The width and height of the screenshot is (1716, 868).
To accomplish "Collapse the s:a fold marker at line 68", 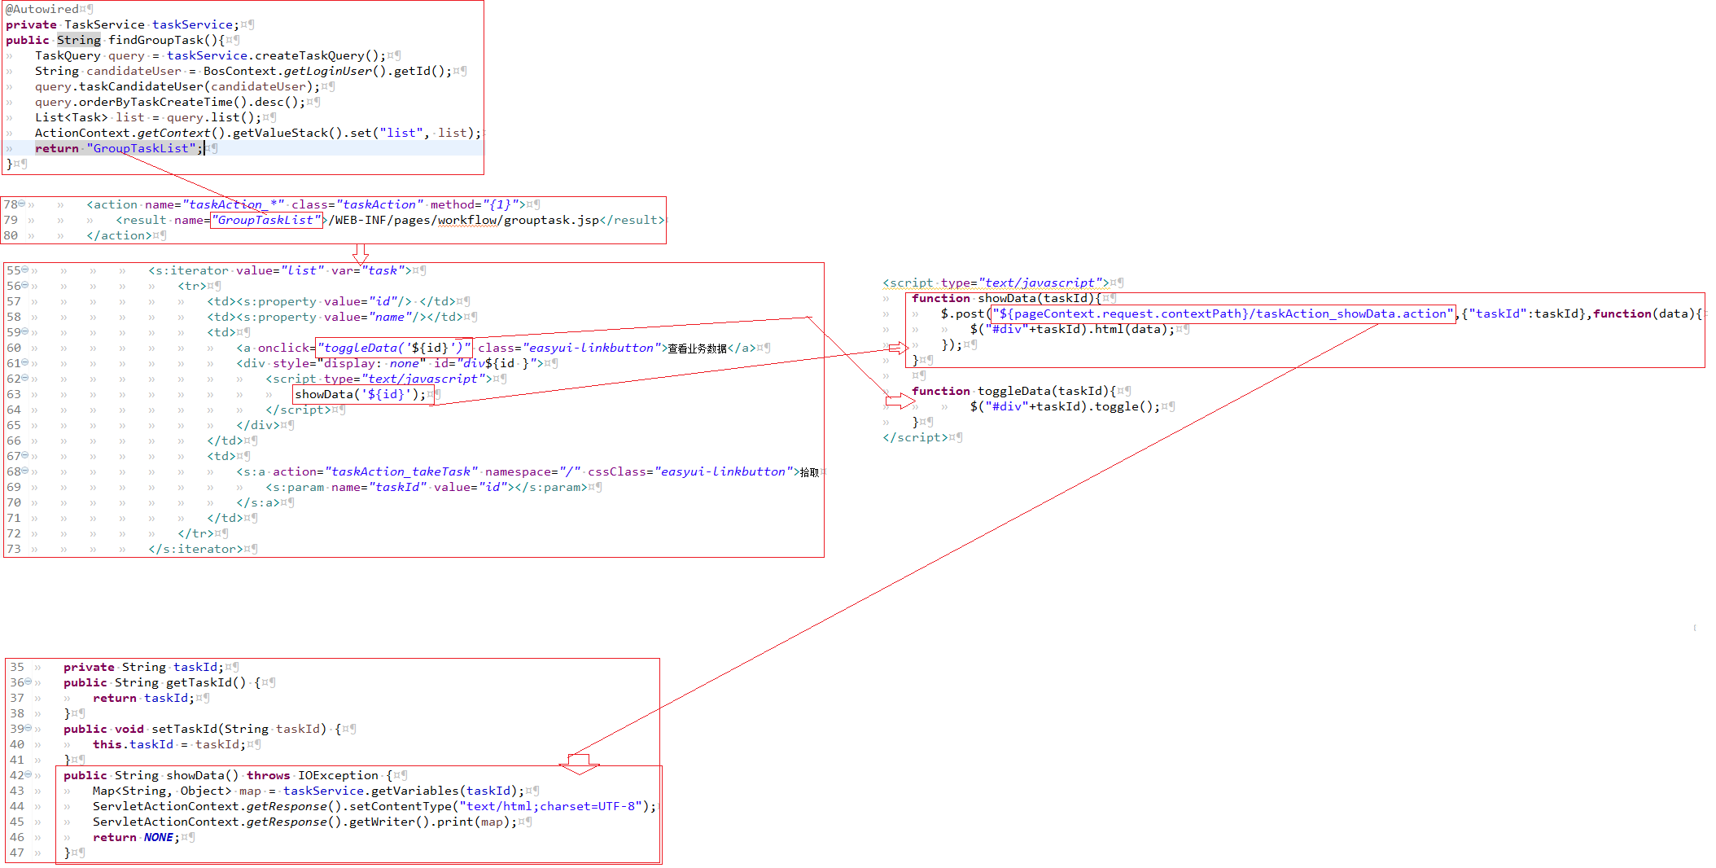I will [x=25, y=471].
